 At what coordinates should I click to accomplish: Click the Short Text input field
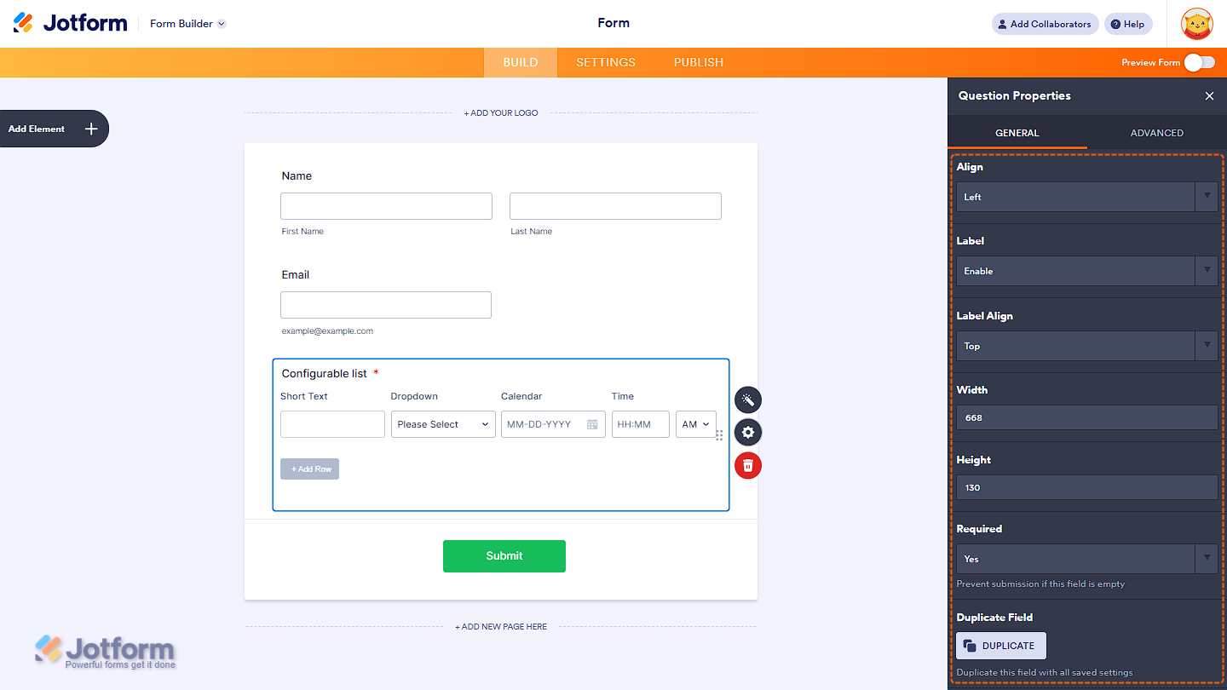[x=332, y=424]
